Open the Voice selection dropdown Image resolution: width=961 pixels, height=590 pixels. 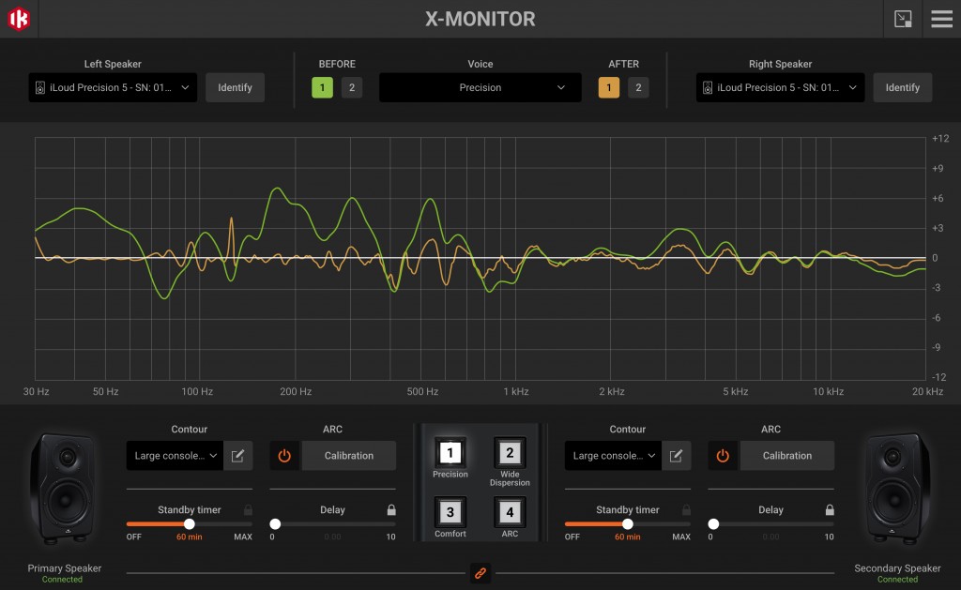(x=480, y=87)
